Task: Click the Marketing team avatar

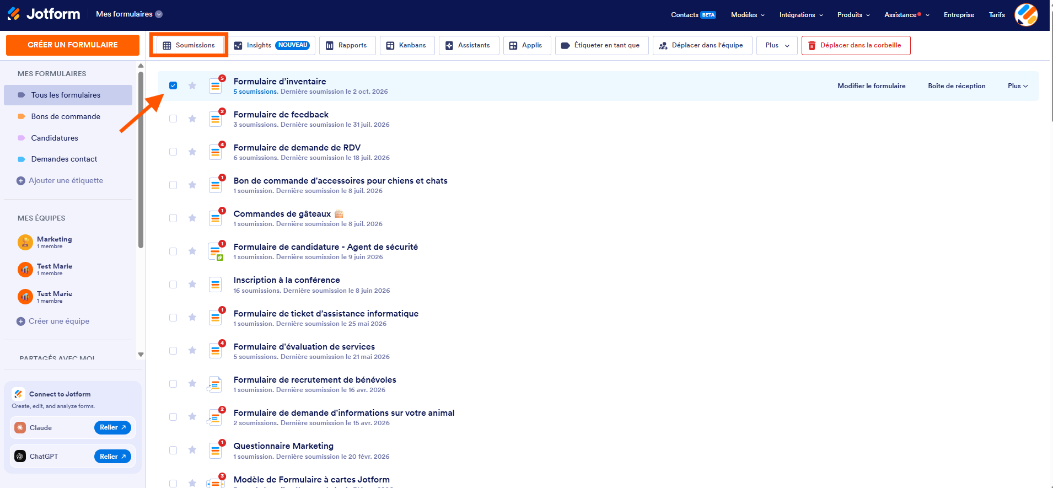Action: click(x=25, y=242)
